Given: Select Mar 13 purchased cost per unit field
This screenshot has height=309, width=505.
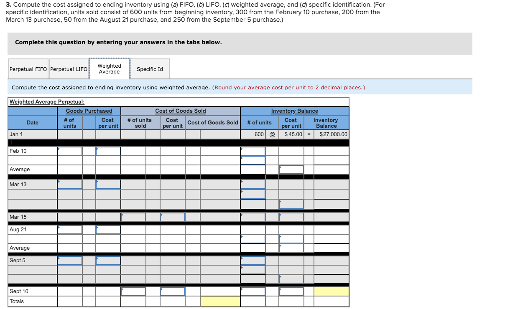Looking at the screenshot, I should tap(108, 184).
